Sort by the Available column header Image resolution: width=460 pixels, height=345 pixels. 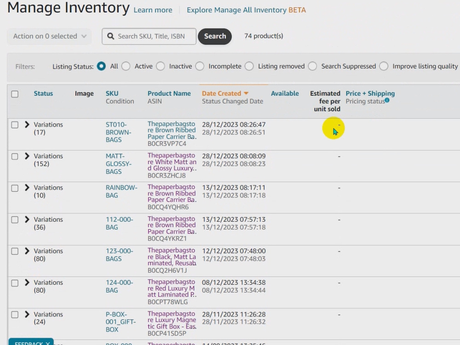tap(285, 93)
